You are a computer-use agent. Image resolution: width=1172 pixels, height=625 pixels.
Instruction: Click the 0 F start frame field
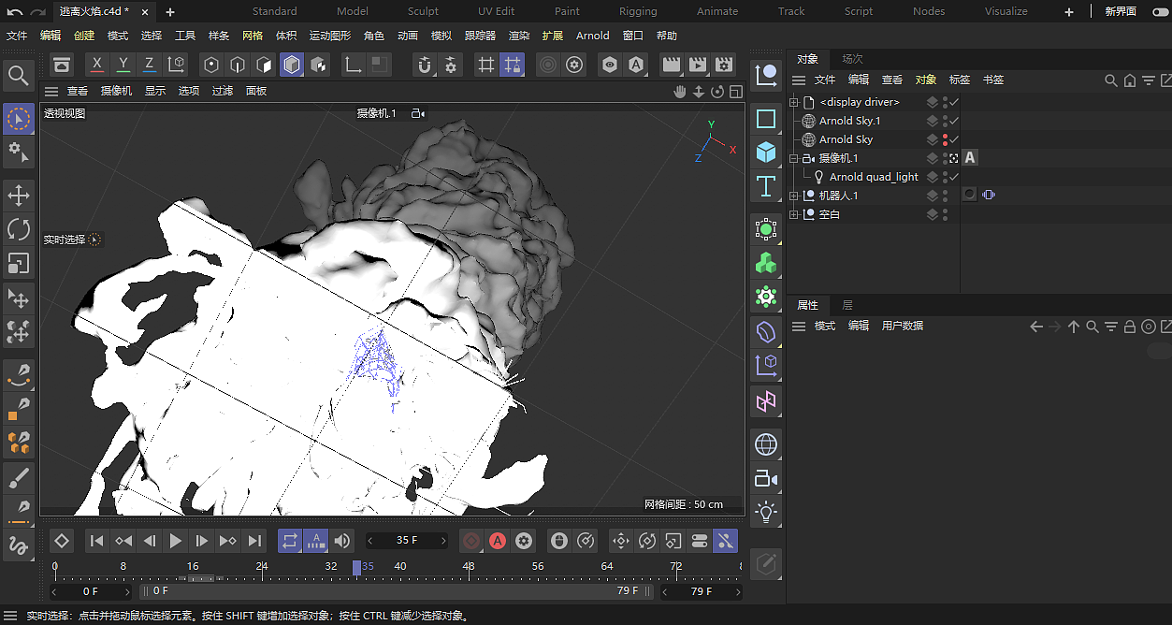[x=91, y=591]
